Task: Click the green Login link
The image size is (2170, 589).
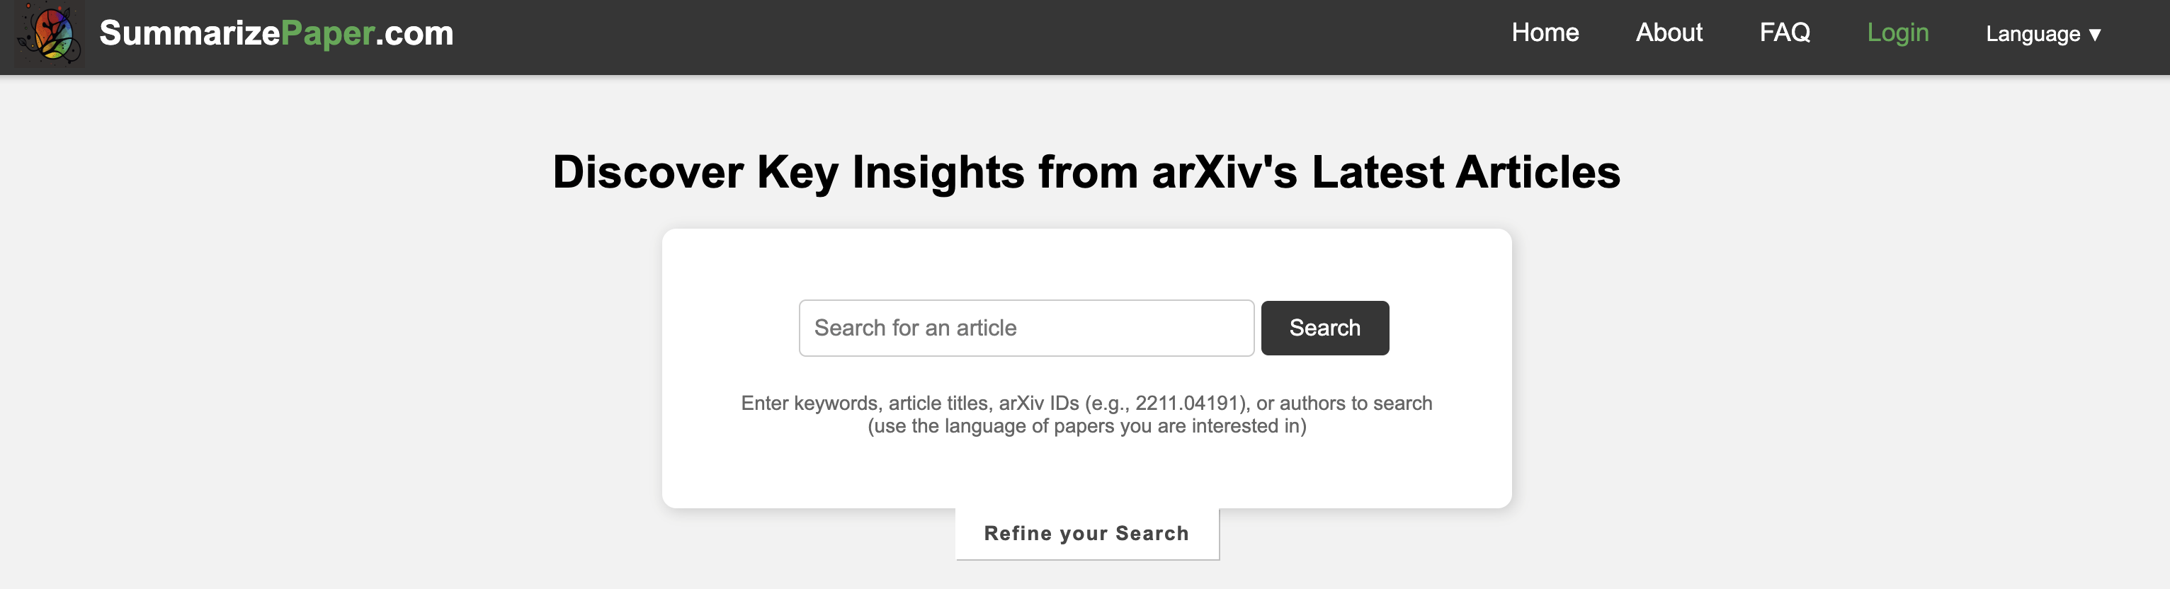Action: 1897,33
